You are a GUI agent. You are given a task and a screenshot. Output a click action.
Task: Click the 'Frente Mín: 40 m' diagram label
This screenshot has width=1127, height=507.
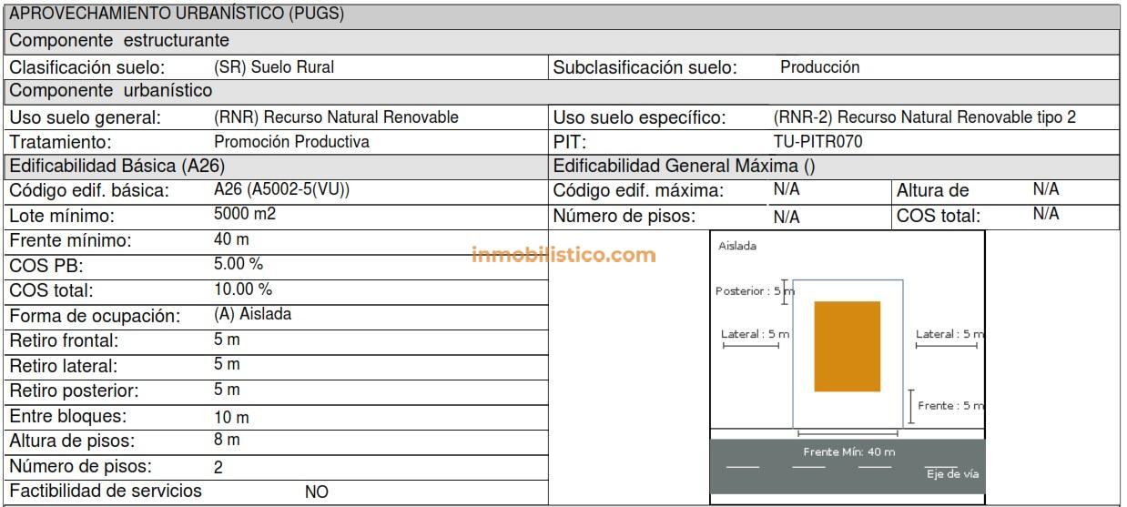pyautogui.click(x=848, y=452)
